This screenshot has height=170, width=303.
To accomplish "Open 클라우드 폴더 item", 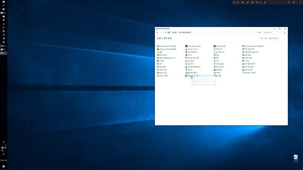I will pos(191,73).
